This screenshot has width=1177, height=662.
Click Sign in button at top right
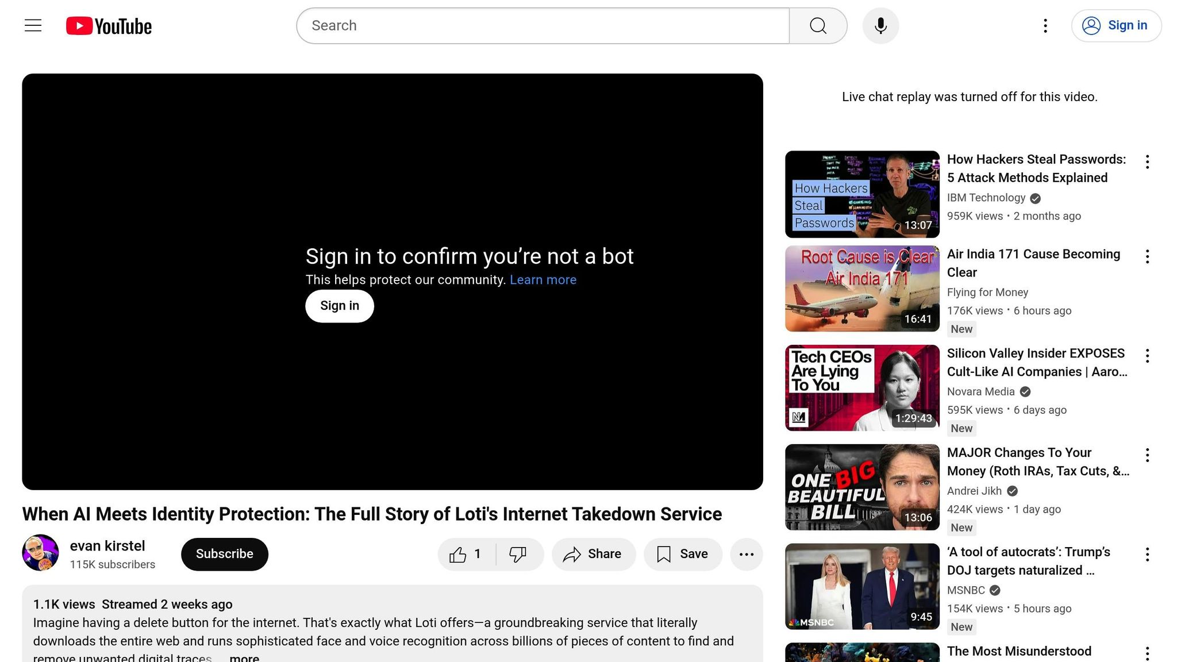pos(1116,26)
